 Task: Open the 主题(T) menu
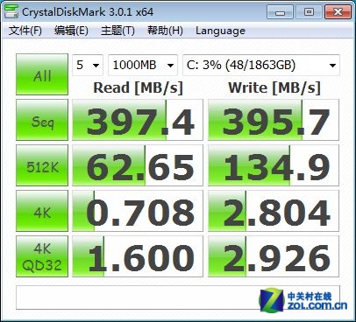[x=117, y=31]
